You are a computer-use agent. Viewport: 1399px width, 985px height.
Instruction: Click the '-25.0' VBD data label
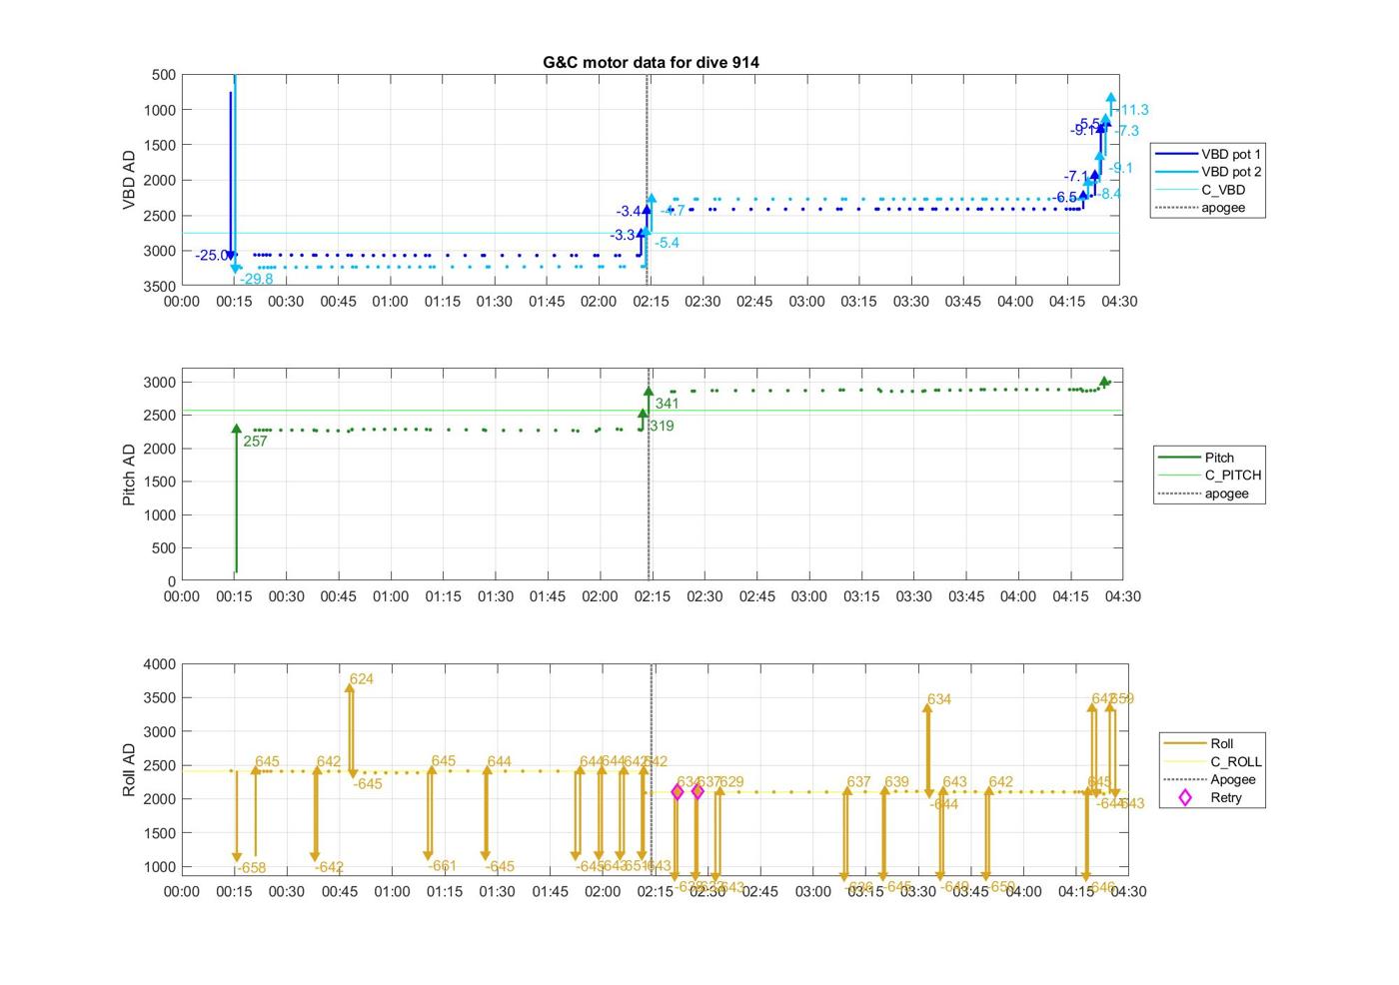tap(211, 256)
